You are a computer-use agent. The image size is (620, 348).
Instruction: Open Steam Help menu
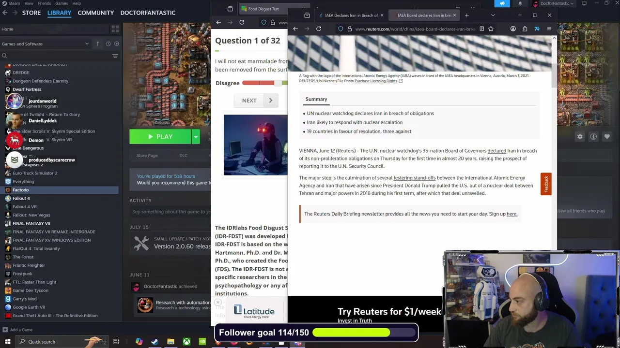click(x=77, y=3)
